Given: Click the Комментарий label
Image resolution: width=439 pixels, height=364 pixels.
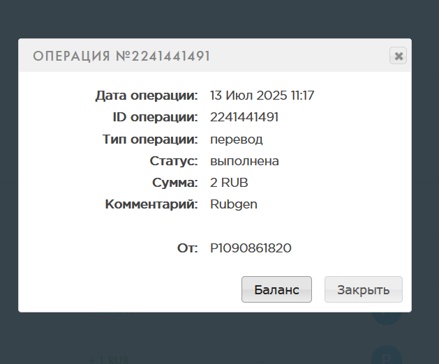Looking at the screenshot, I should click(151, 204).
